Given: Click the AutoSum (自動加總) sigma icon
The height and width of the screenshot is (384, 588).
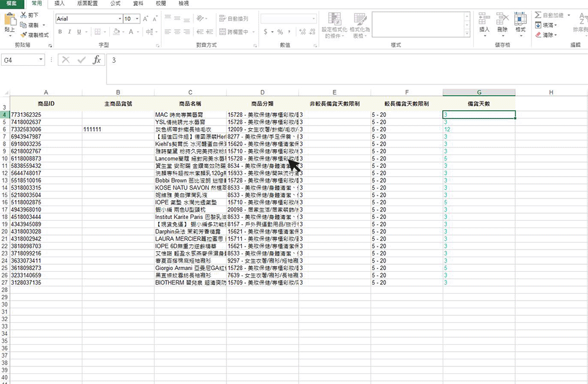Looking at the screenshot, I should tap(538, 15).
